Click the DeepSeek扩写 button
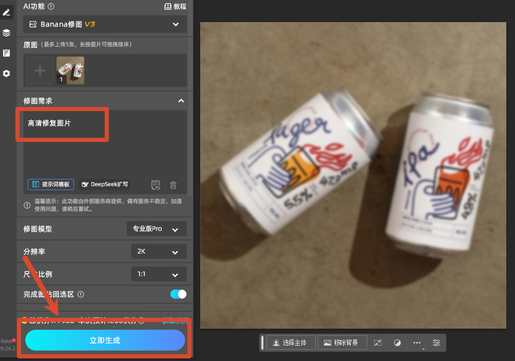Image resolution: width=515 pixels, height=361 pixels. (105, 184)
